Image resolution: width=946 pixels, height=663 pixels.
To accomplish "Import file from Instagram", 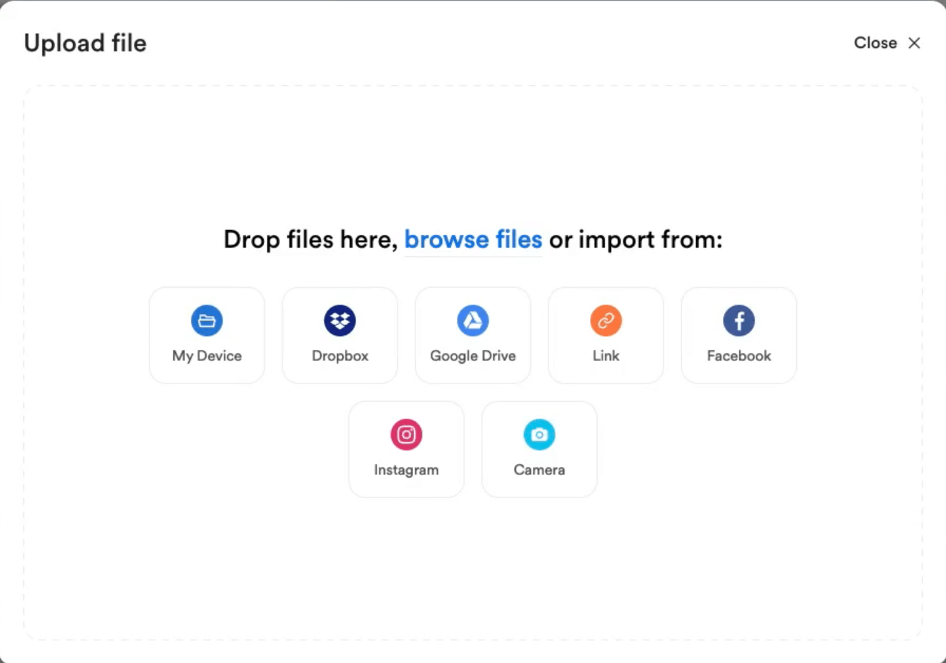I will pos(406,449).
